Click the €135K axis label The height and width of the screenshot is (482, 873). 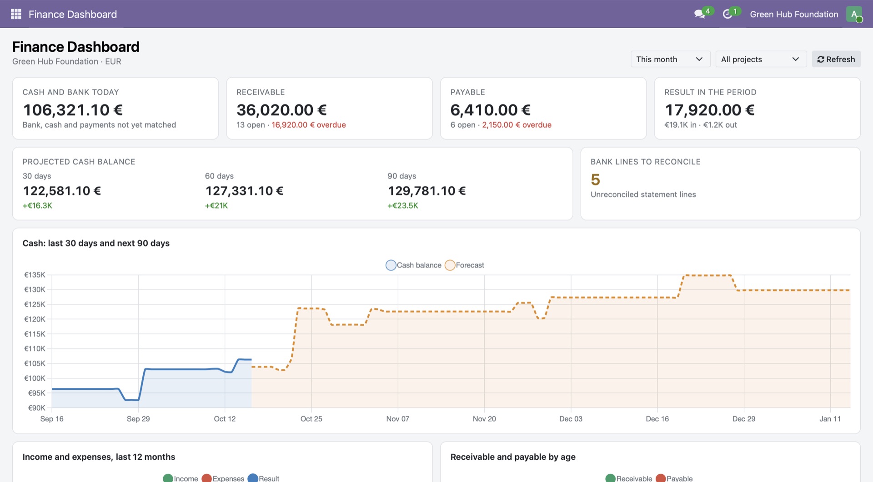click(x=35, y=275)
